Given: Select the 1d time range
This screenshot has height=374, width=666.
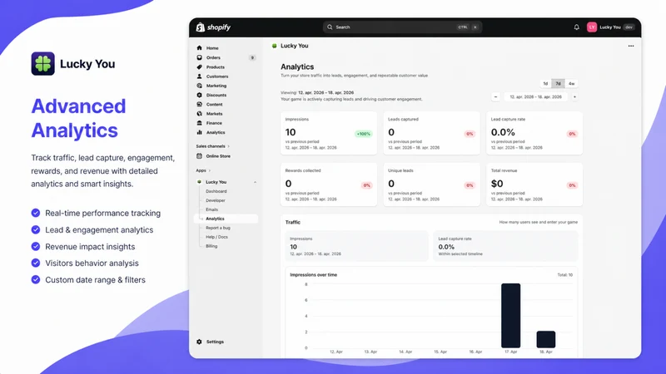Looking at the screenshot, I should 545,84.
